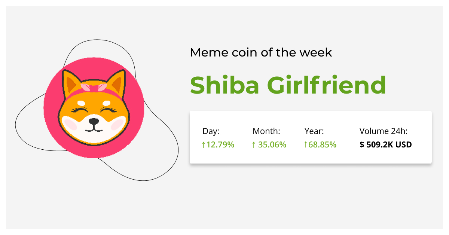Click the 68.85% yearly change value
Screen dimensions: 449x235
(x=322, y=144)
